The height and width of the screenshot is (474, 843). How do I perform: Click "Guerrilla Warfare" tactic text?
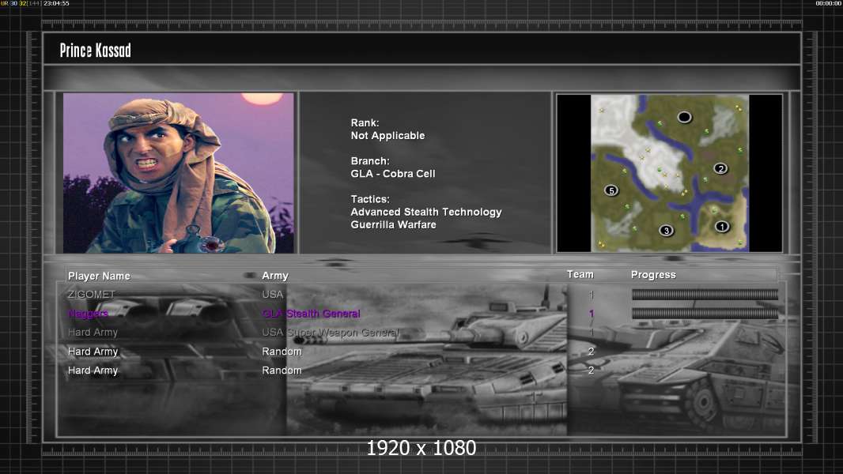[394, 225]
